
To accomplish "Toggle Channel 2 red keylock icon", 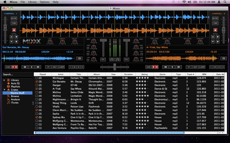I will click(215, 30).
